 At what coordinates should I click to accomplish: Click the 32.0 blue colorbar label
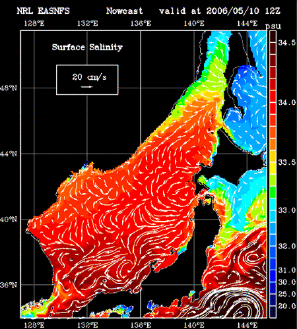[287, 246]
